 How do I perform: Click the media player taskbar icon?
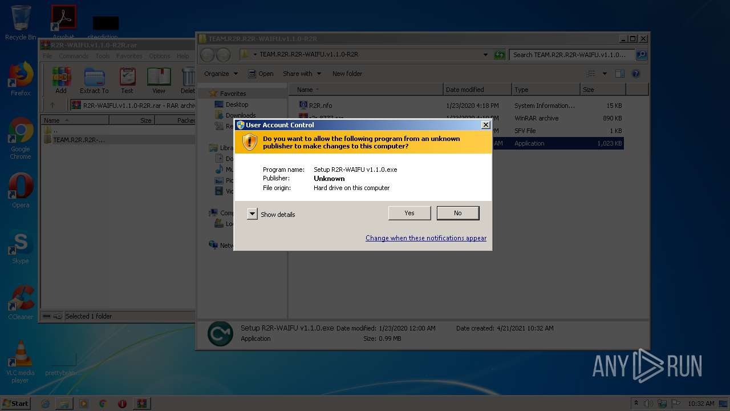point(84,404)
